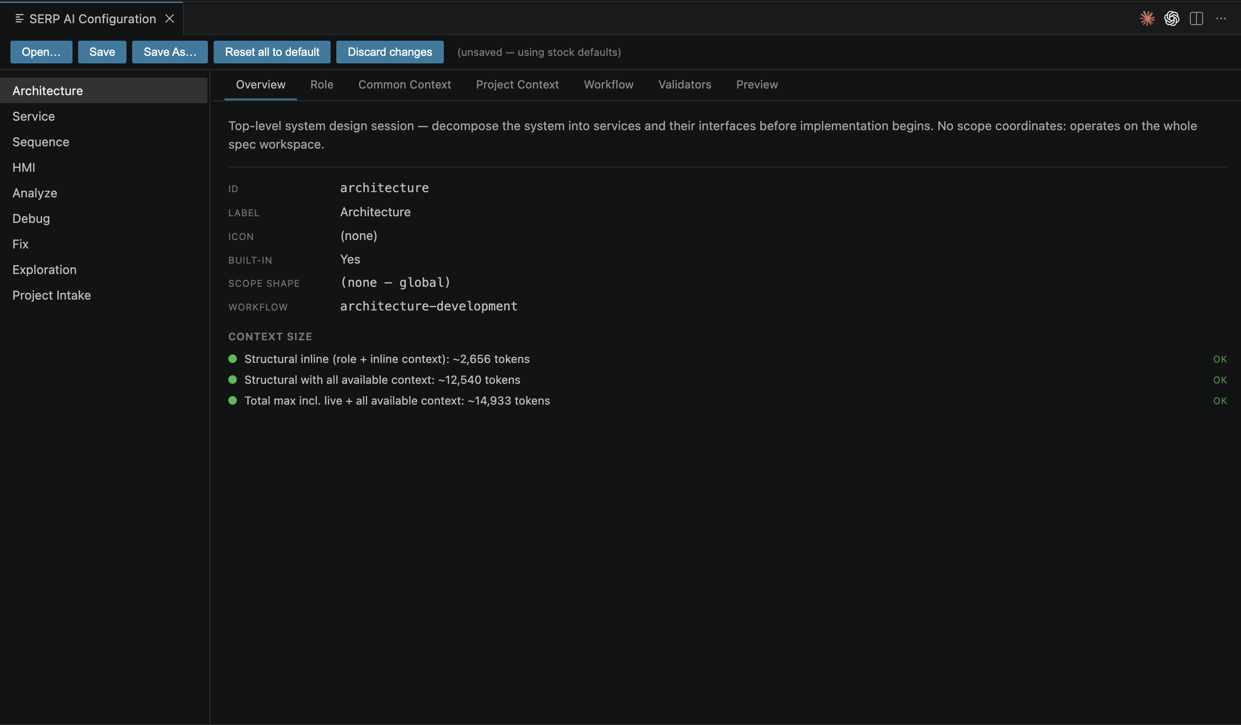Click OK status on the ~14,933 tokens row
Screen dimensions: 1241x725
[1220, 401]
